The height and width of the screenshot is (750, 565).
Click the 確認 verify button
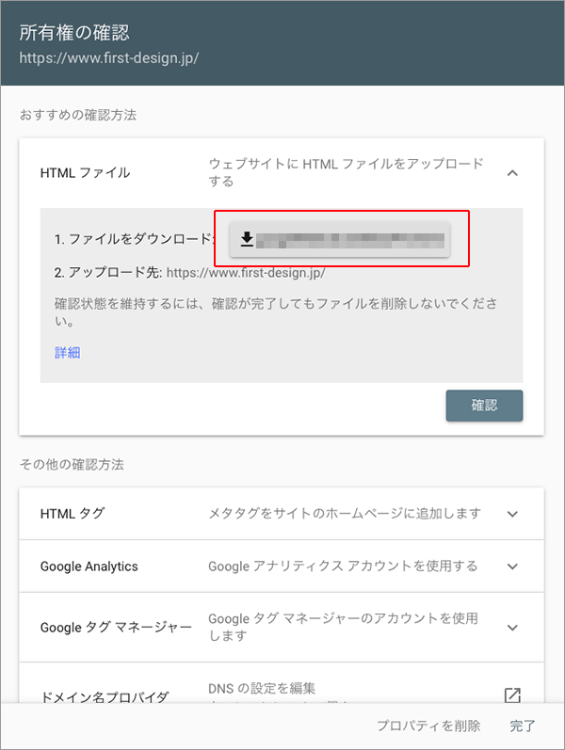pyautogui.click(x=484, y=406)
